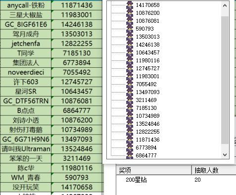Click the avatar icon beside 7185130 in tree
The image size is (236, 195).
pos(130,108)
